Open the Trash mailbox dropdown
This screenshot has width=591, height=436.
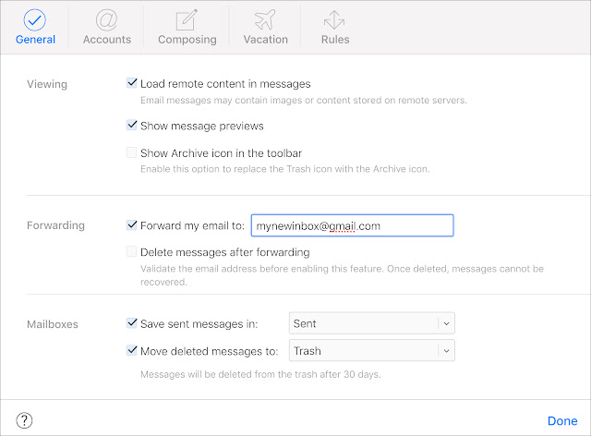coord(372,351)
